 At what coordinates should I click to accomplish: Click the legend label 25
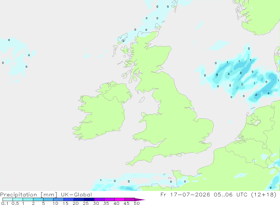pos(86,203)
